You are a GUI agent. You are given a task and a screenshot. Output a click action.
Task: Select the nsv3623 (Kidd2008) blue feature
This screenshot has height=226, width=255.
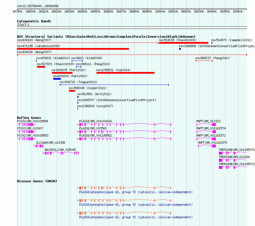[77, 61]
